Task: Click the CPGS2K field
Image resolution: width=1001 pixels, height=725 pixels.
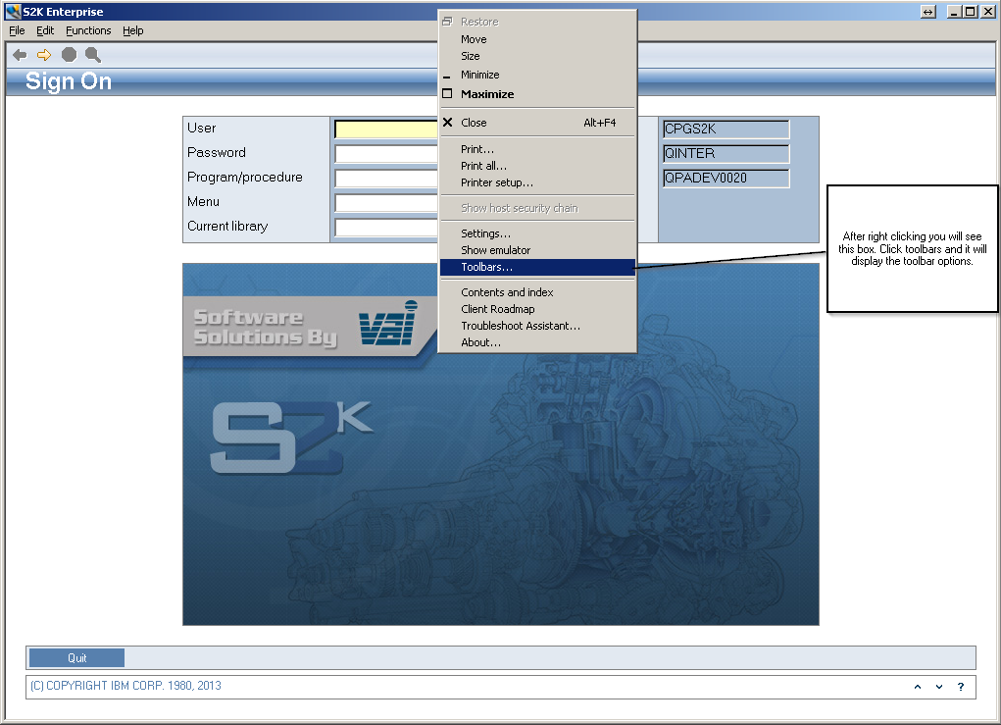Action: (726, 129)
